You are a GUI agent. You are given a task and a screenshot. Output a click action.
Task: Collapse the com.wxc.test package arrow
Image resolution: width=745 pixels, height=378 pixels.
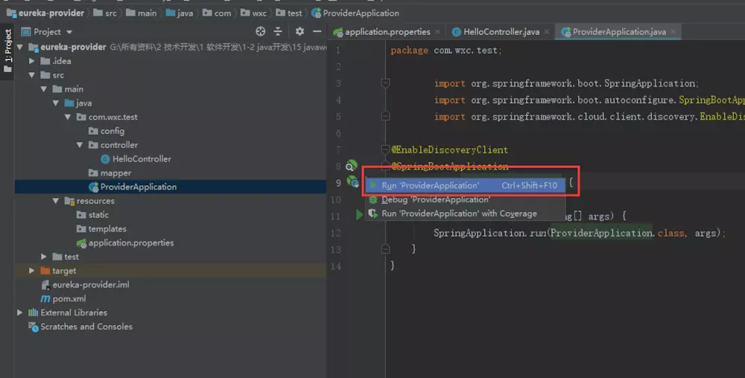tap(68, 117)
